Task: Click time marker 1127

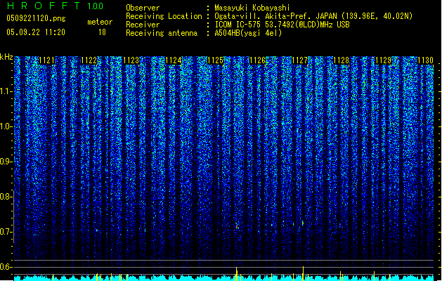Action: (299, 60)
